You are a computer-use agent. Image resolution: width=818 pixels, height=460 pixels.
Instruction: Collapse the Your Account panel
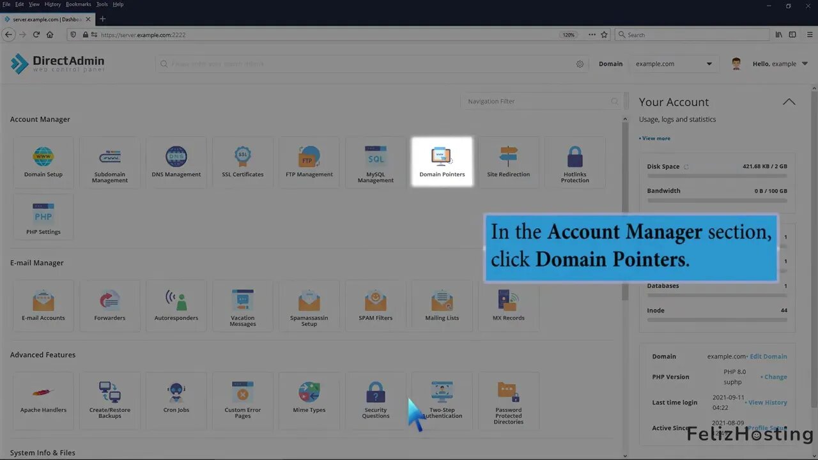789,102
